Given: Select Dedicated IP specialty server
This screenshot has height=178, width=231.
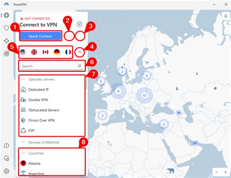Looking at the screenshot, I should 52,89.
